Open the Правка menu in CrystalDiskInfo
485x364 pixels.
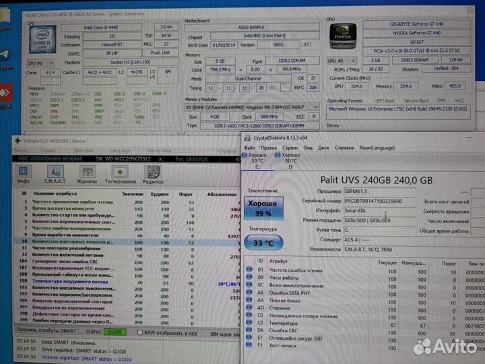(x=269, y=148)
